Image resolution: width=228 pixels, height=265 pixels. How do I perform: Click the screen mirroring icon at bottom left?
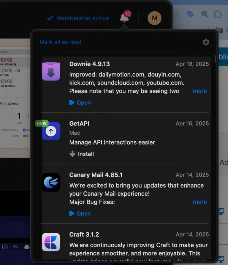tap(5, 247)
